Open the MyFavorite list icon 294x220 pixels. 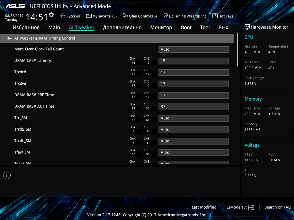pyautogui.click(x=89, y=16)
